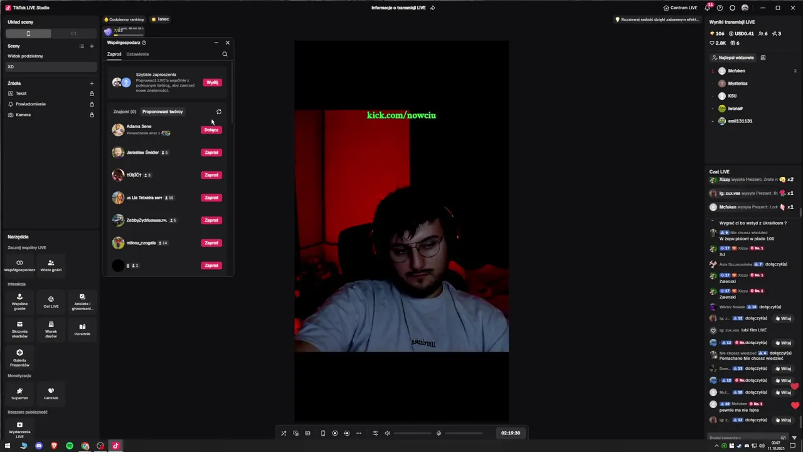The image size is (803, 452).
Task: Adjust microphone volume slider
Action: coord(464,433)
